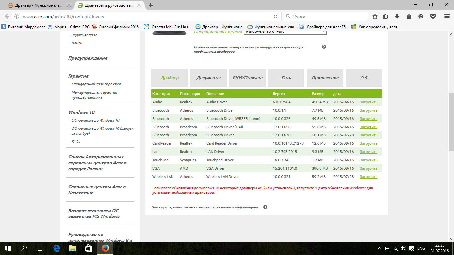
Task: Switch to the 'Патч' tab
Action: coord(286,78)
